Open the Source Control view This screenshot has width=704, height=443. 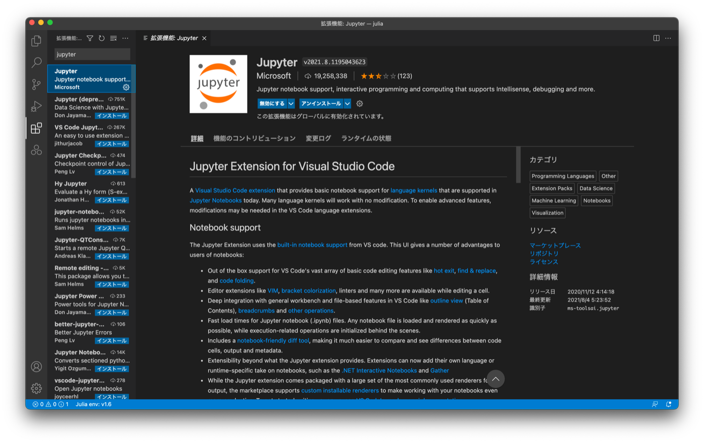(x=36, y=84)
